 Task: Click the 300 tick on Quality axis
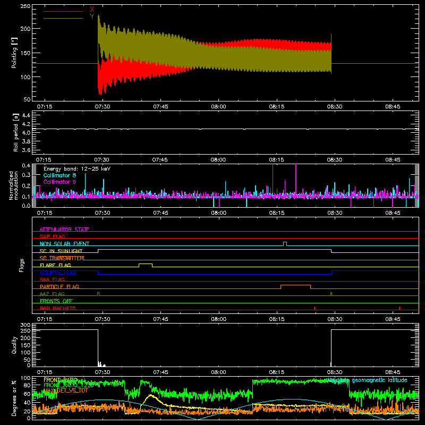click(x=25, y=325)
